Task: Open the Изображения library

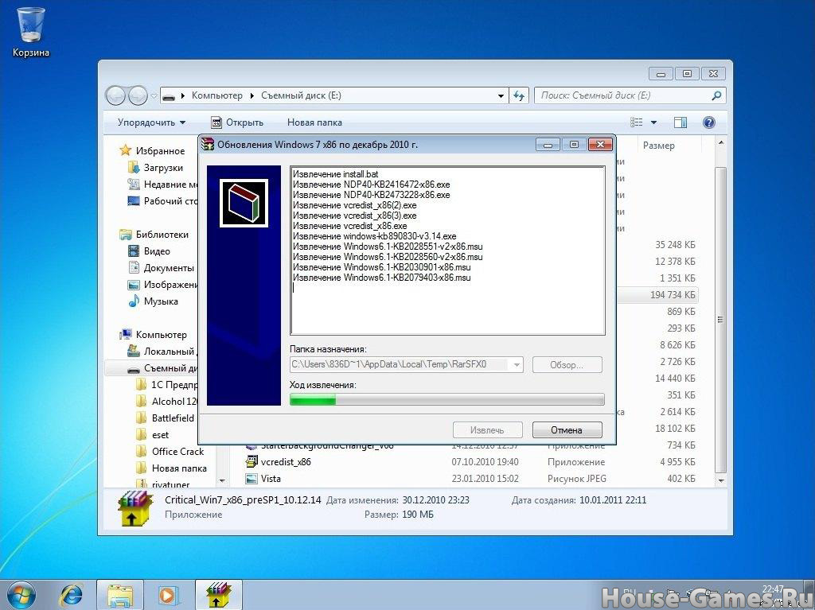Action: (x=162, y=284)
